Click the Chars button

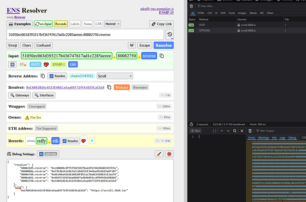point(27,45)
